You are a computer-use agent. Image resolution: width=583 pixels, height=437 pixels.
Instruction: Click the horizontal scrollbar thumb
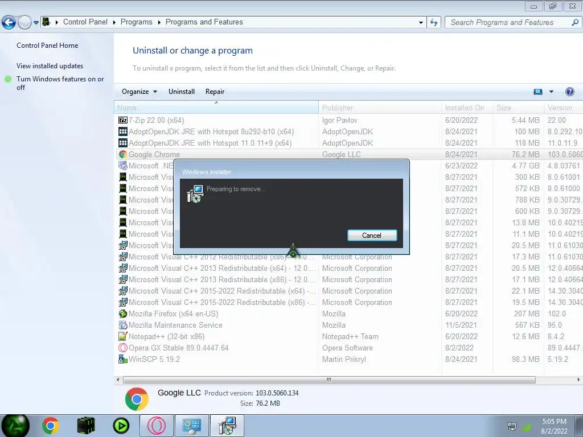pyautogui.click(x=329, y=380)
